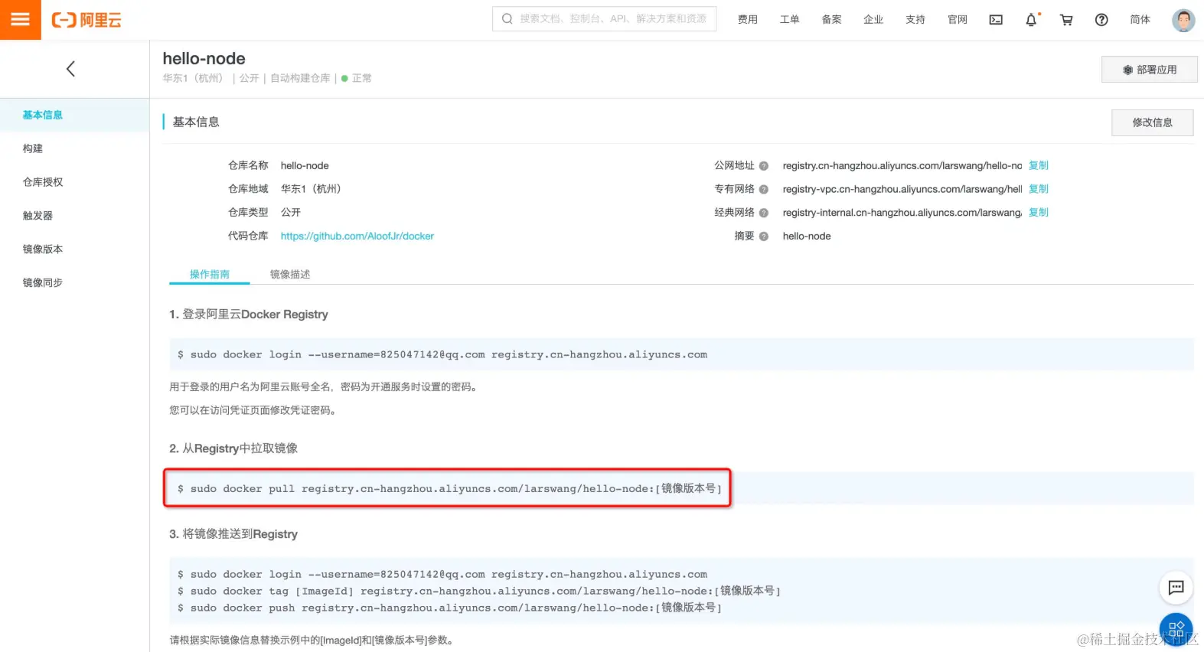Image resolution: width=1204 pixels, height=652 pixels.
Task: Switch language via 简体
Action: 1140,20
